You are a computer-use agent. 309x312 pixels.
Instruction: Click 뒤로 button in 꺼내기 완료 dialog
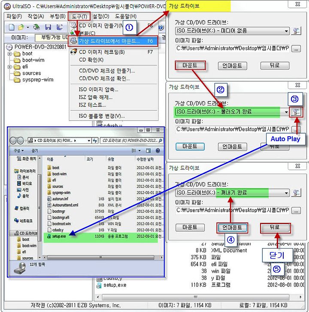pyautogui.click(x=275, y=228)
